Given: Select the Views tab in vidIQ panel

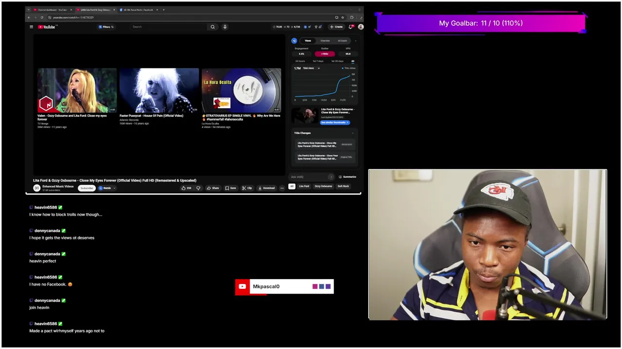Looking at the screenshot, I should (x=308, y=41).
